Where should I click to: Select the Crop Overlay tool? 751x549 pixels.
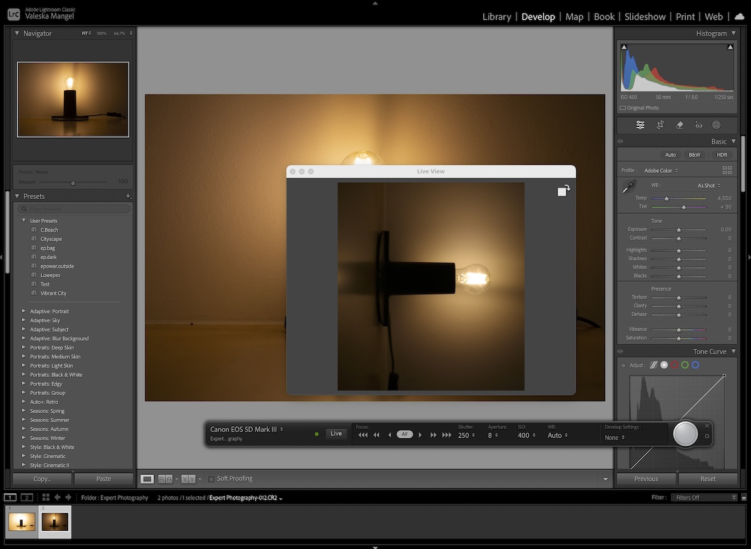(x=660, y=125)
